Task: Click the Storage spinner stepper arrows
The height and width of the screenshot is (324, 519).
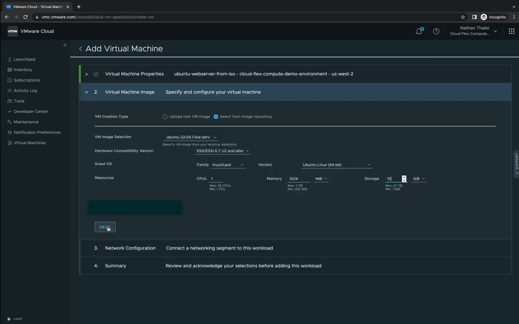Action: click(404, 179)
